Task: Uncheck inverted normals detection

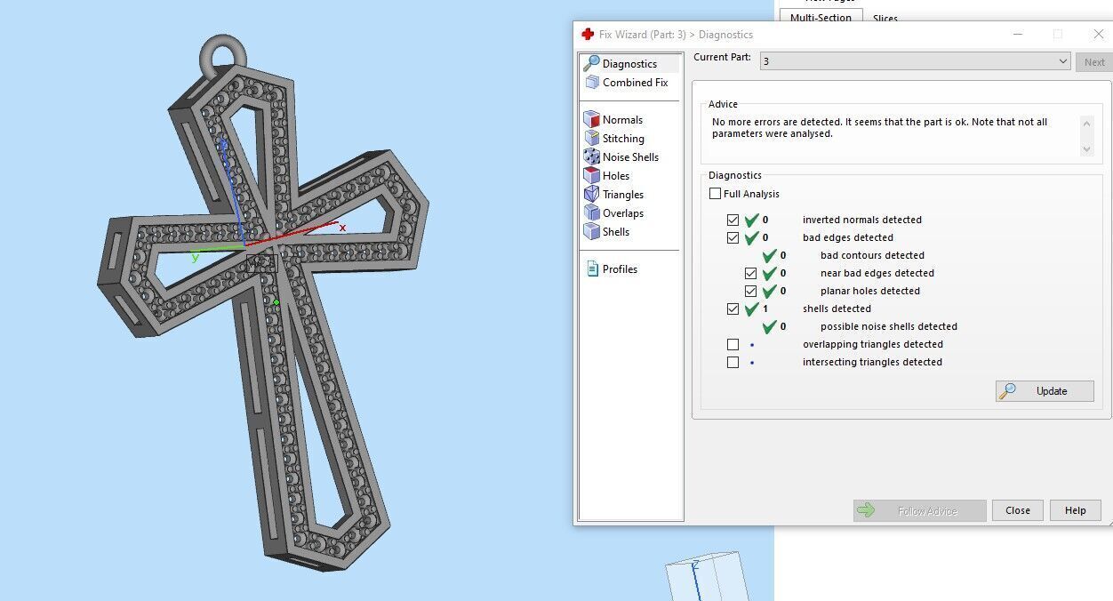Action: coord(733,220)
